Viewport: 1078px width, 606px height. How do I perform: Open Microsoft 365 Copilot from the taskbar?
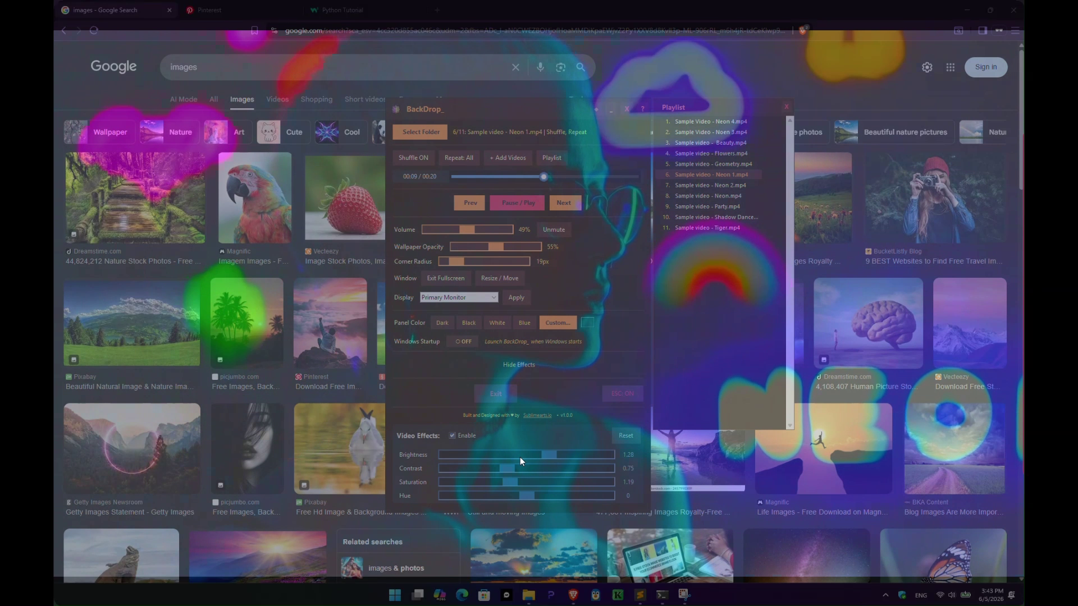(440, 595)
